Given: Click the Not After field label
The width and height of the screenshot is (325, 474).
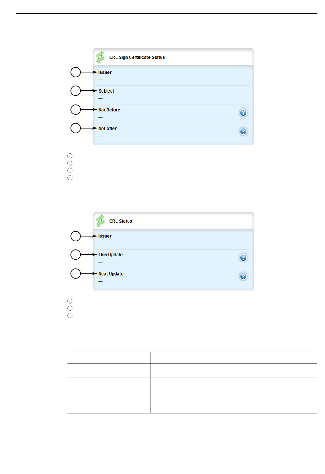Looking at the screenshot, I should point(107,129).
